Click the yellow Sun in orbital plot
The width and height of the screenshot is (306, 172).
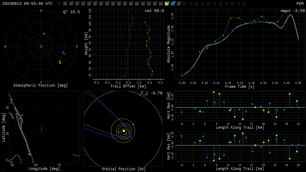pos(124,131)
